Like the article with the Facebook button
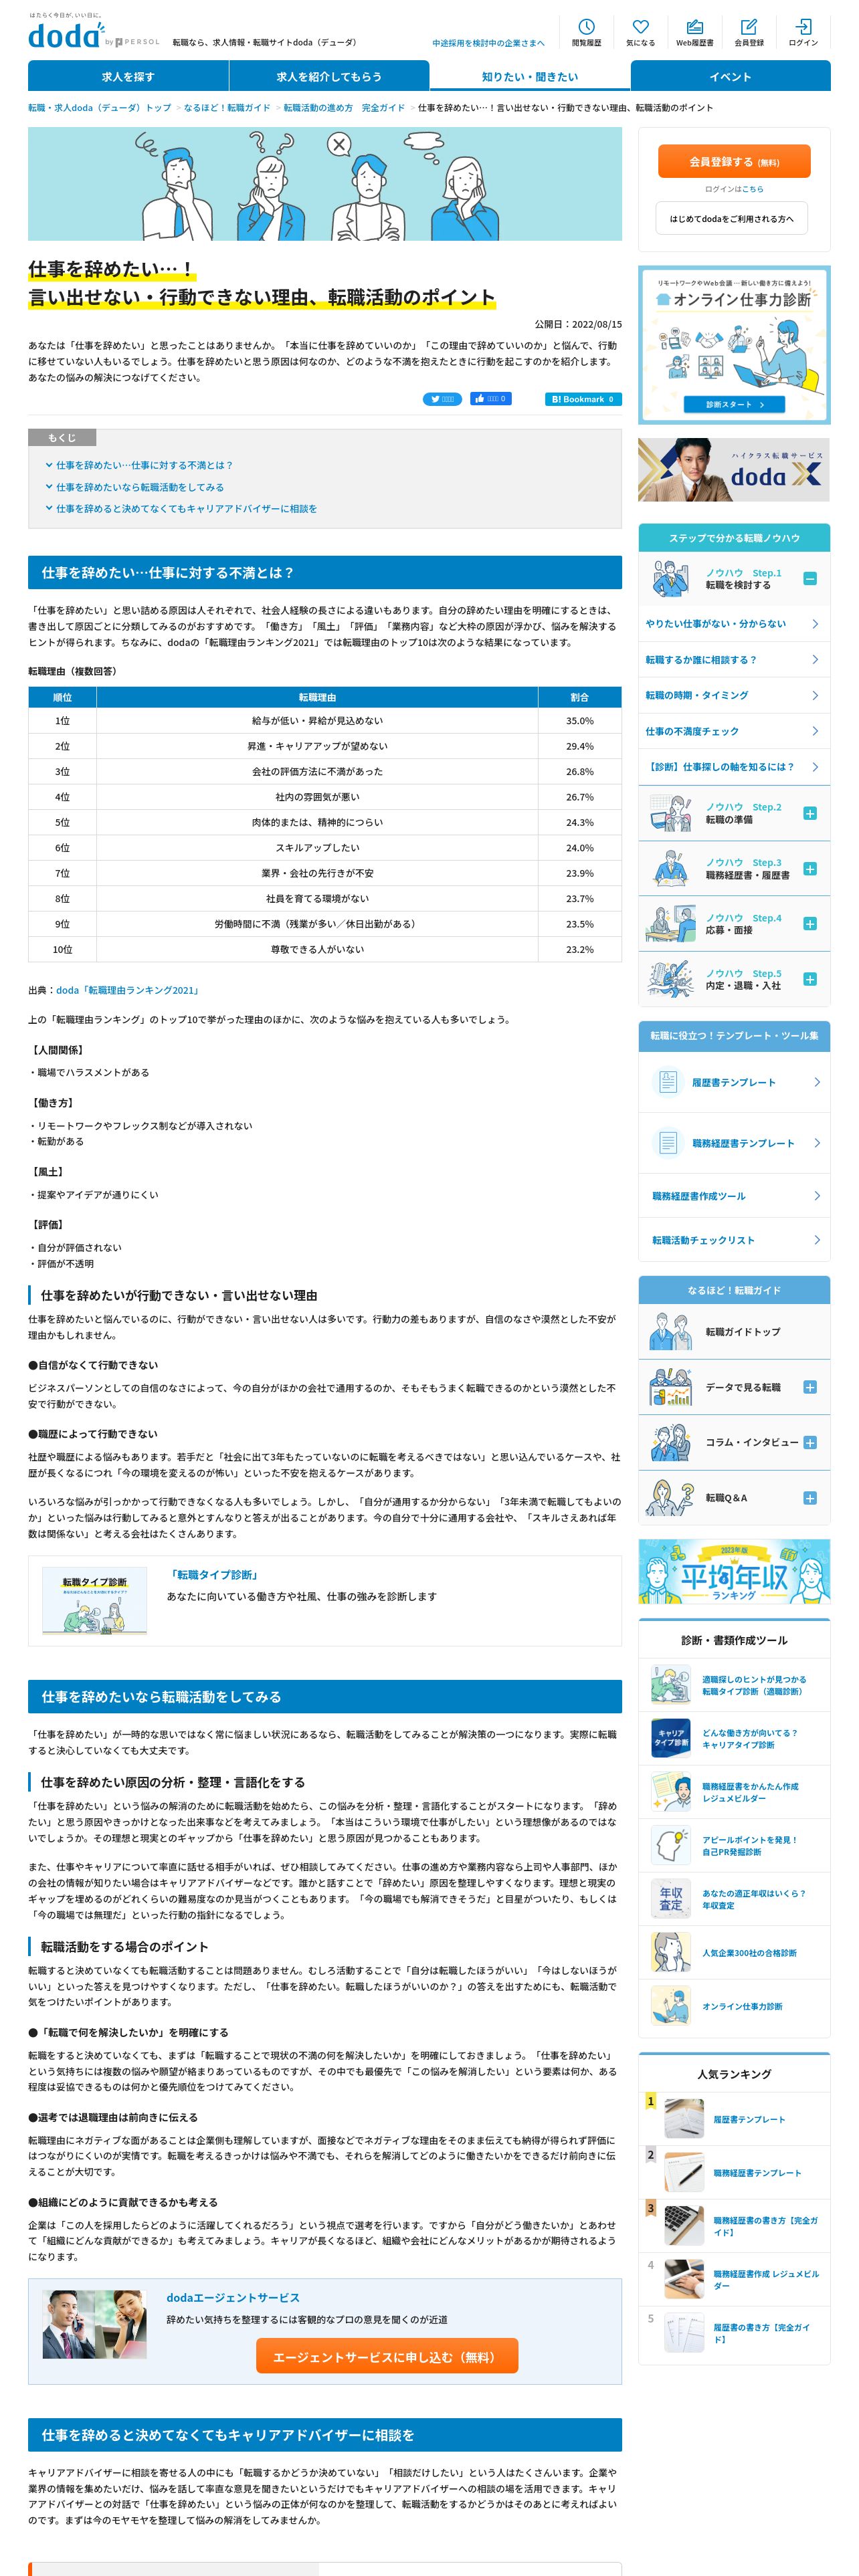 coord(490,399)
